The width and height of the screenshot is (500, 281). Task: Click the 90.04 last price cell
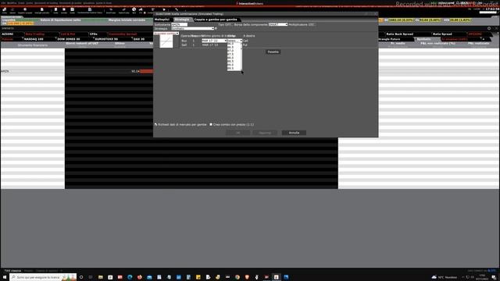[135, 71]
